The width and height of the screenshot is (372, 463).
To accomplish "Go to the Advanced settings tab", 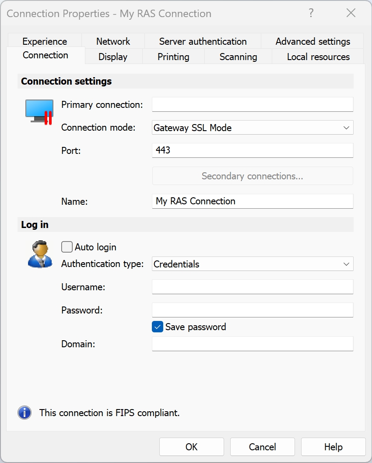I will pyautogui.click(x=312, y=42).
